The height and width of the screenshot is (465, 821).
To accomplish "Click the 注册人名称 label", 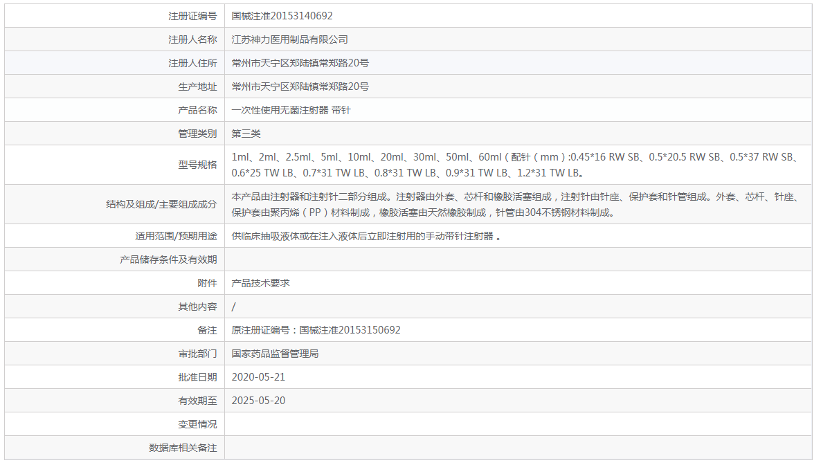I will [192, 40].
